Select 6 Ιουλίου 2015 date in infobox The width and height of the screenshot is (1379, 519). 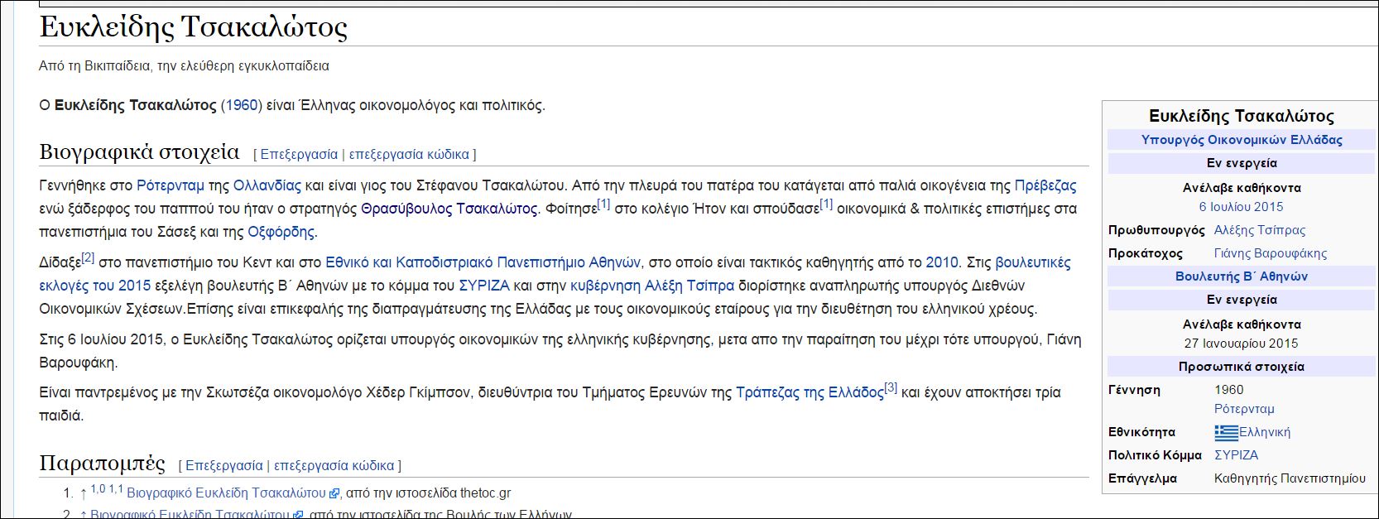point(1241,207)
